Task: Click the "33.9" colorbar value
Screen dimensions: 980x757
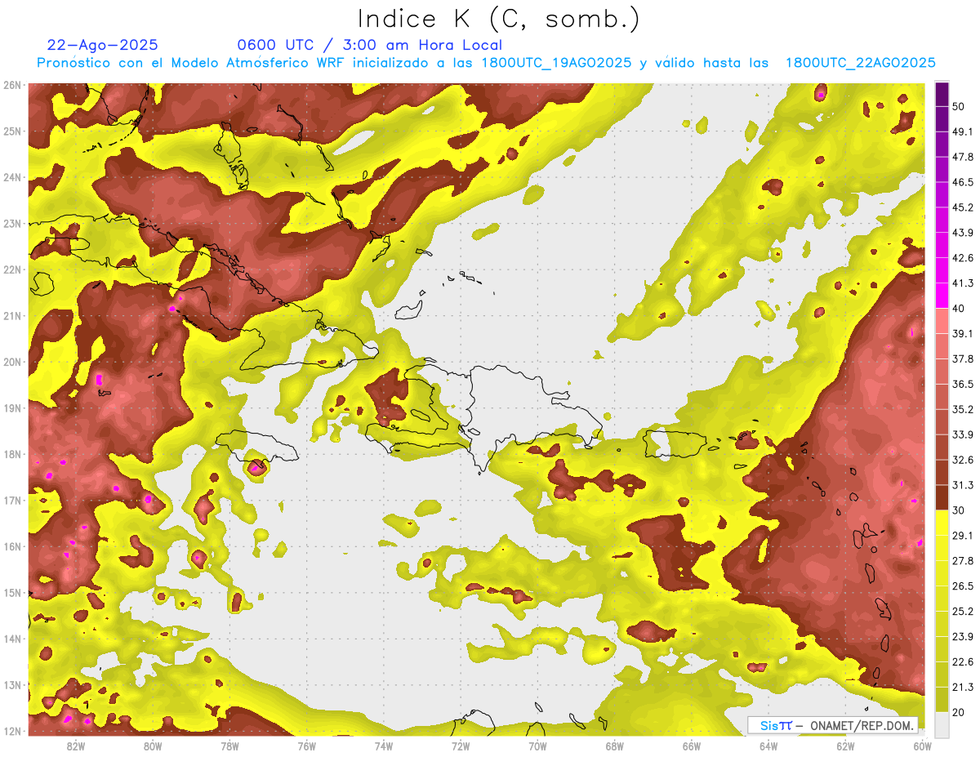Action: [962, 434]
